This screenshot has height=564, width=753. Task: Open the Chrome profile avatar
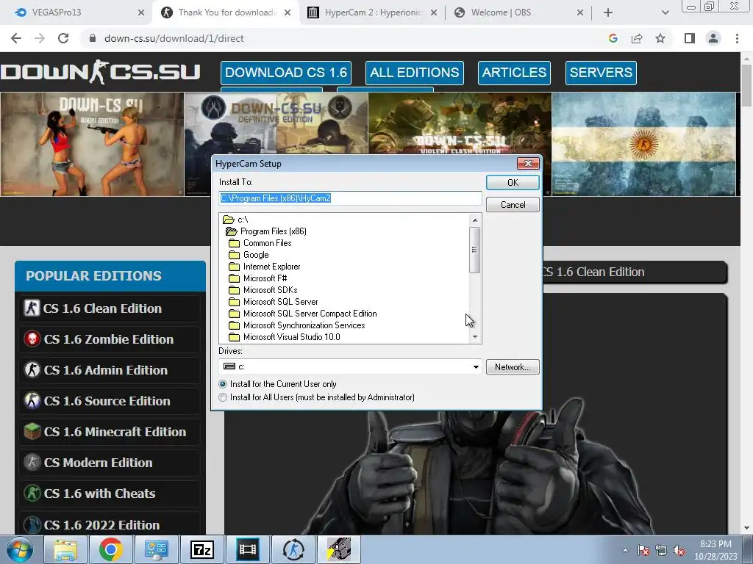click(713, 38)
